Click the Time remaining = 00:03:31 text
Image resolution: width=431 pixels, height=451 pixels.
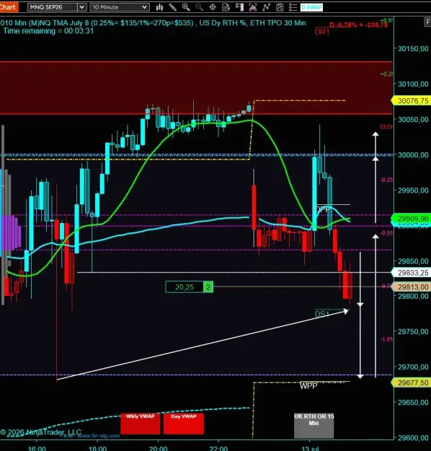click(x=48, y=31)
